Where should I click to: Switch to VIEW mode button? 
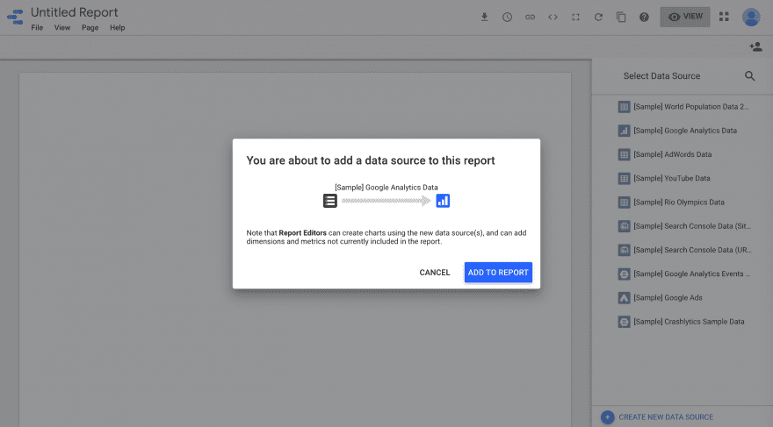pyautogui.click(x=685, y=17)
